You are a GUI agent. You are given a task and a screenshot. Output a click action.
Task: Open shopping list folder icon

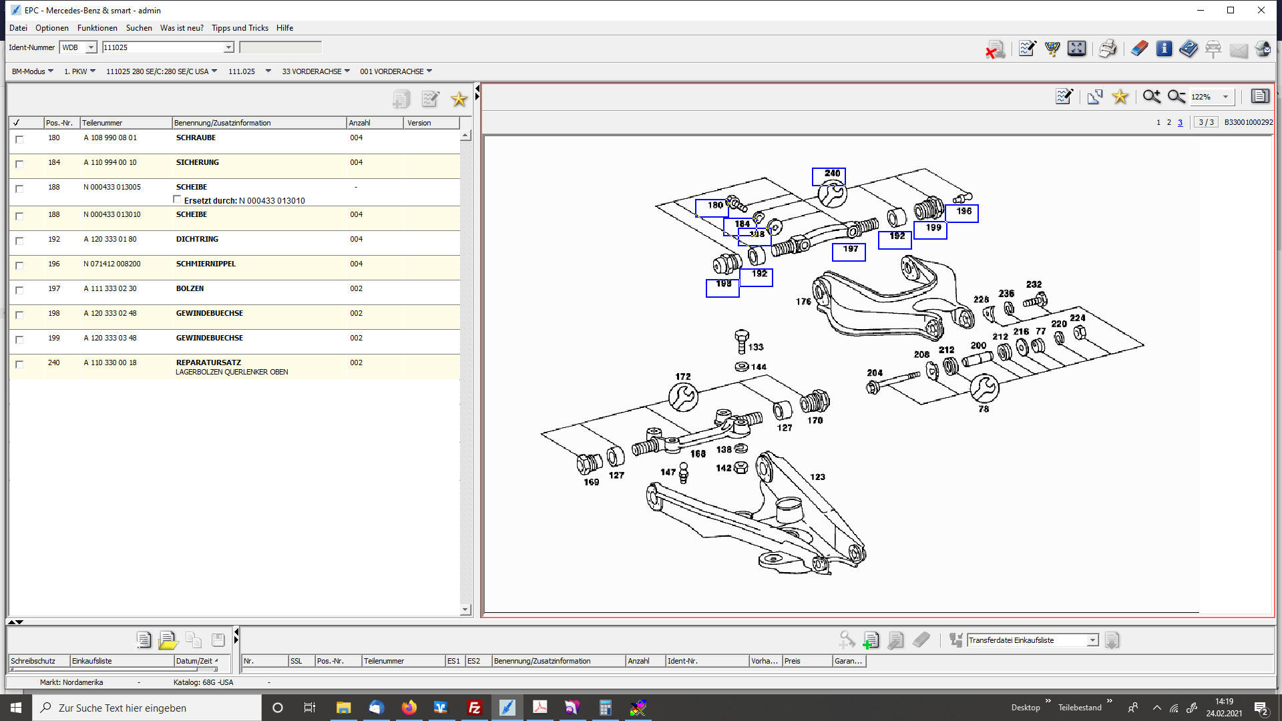168,640
